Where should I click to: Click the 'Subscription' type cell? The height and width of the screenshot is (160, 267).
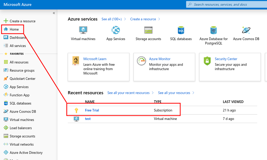pos(163,110)
